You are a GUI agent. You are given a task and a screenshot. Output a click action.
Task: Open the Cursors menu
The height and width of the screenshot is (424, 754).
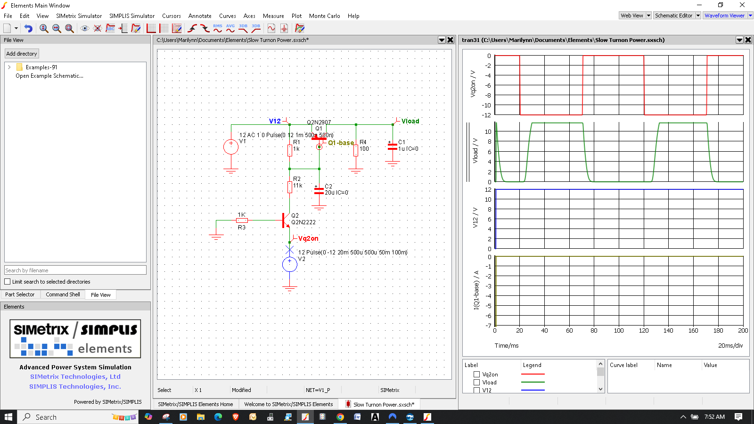coord(172,16)
